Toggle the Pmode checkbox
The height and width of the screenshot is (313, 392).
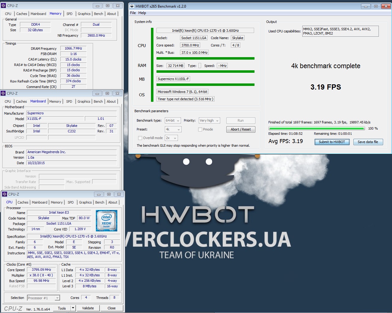click(200, 129)
